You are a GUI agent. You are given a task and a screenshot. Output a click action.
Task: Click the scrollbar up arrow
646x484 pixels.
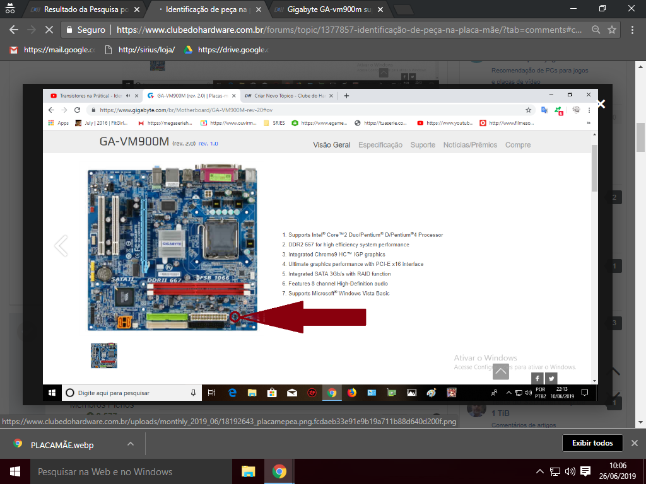(x=641, y=66)
